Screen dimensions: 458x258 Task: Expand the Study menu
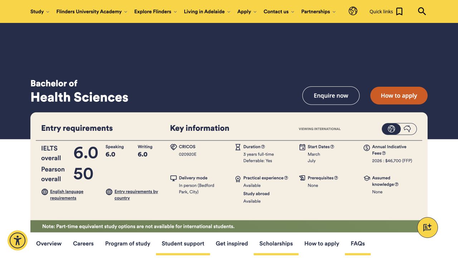click(40, 11)
